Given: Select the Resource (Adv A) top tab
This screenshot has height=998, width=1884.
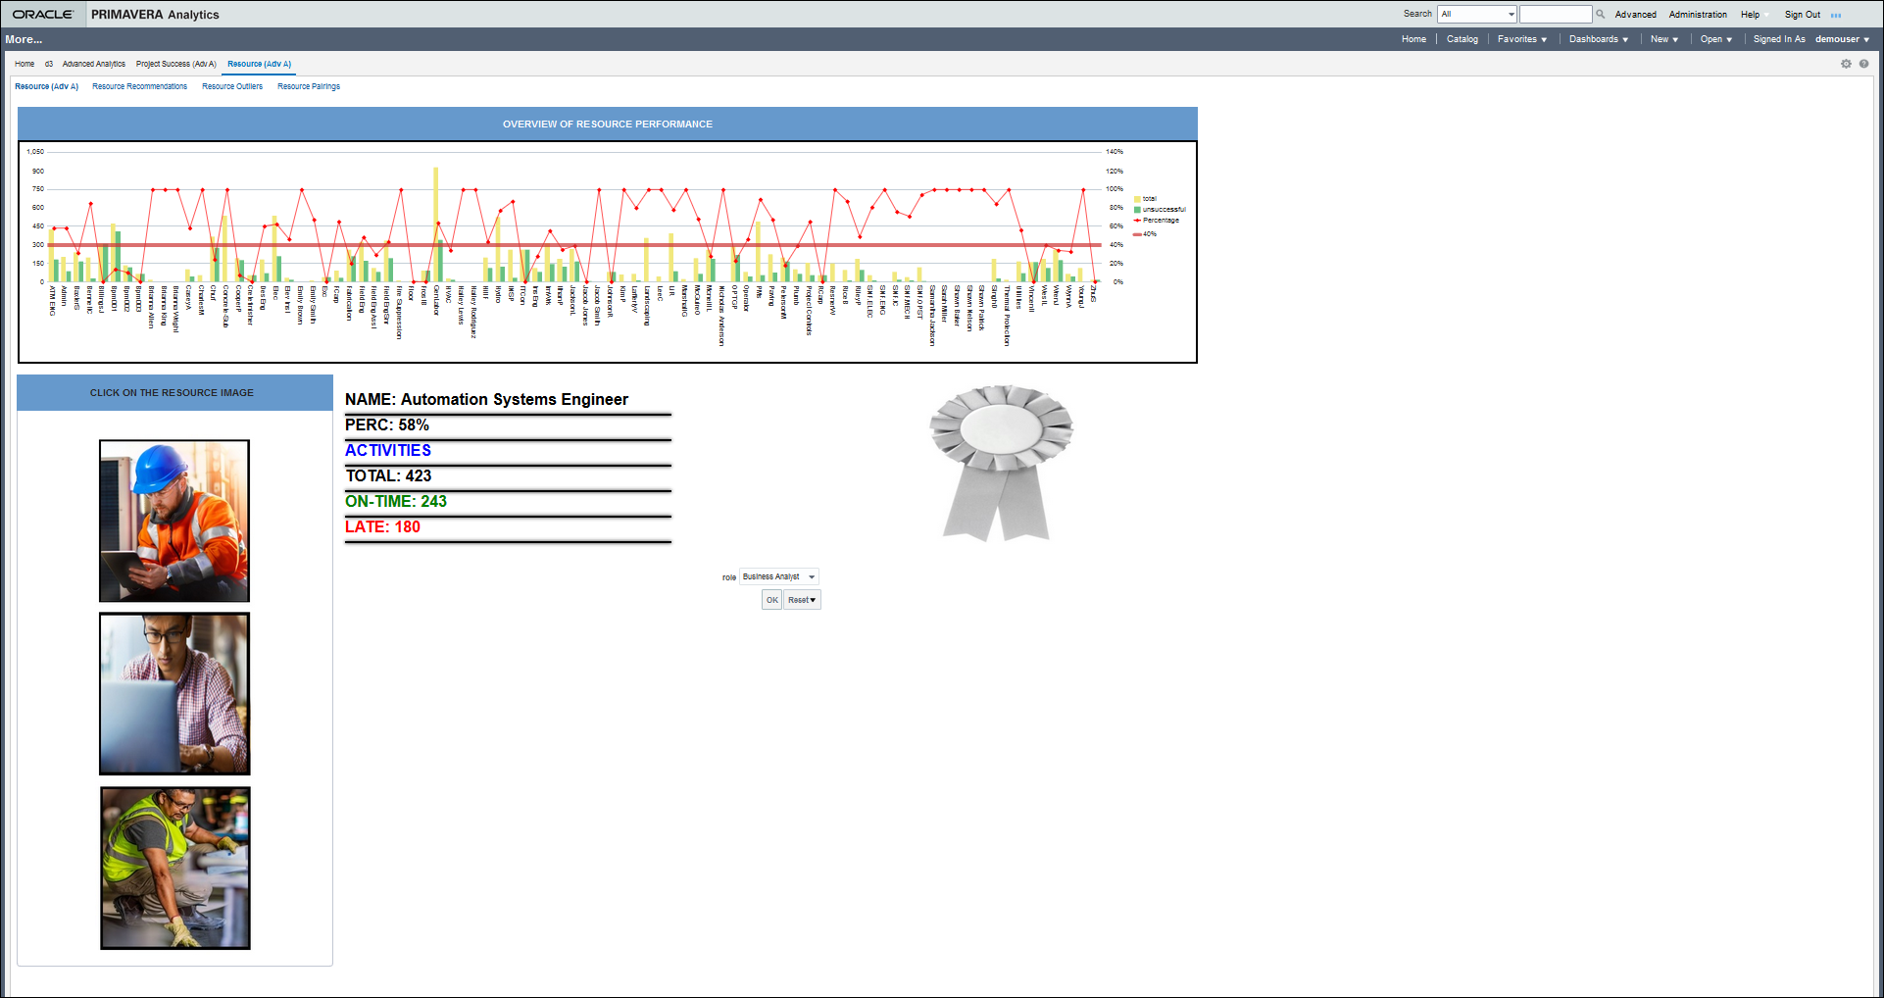Looking at the screenshot, I should pos(260,64).
